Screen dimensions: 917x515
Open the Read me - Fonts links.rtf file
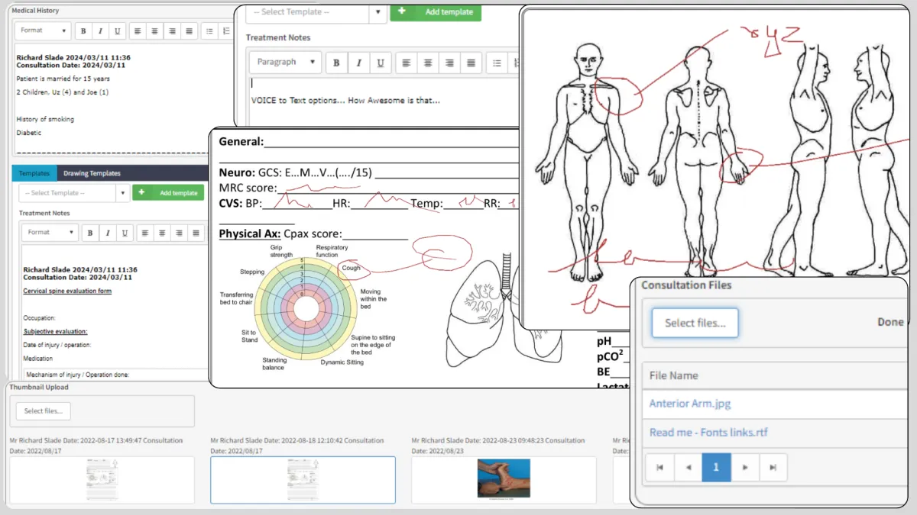708,433
